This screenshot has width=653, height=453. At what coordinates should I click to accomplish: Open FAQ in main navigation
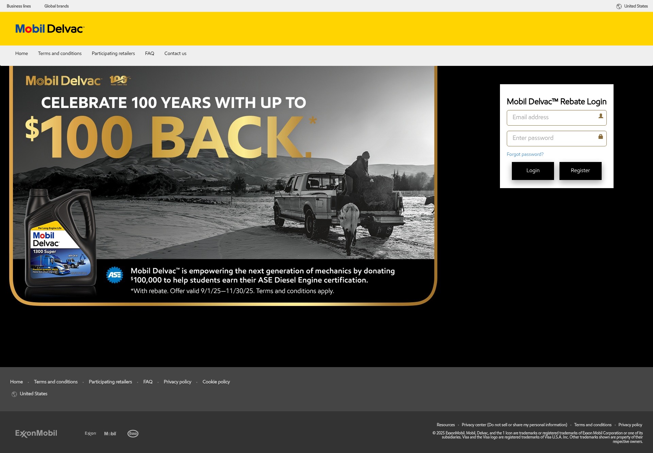(150, 53)
